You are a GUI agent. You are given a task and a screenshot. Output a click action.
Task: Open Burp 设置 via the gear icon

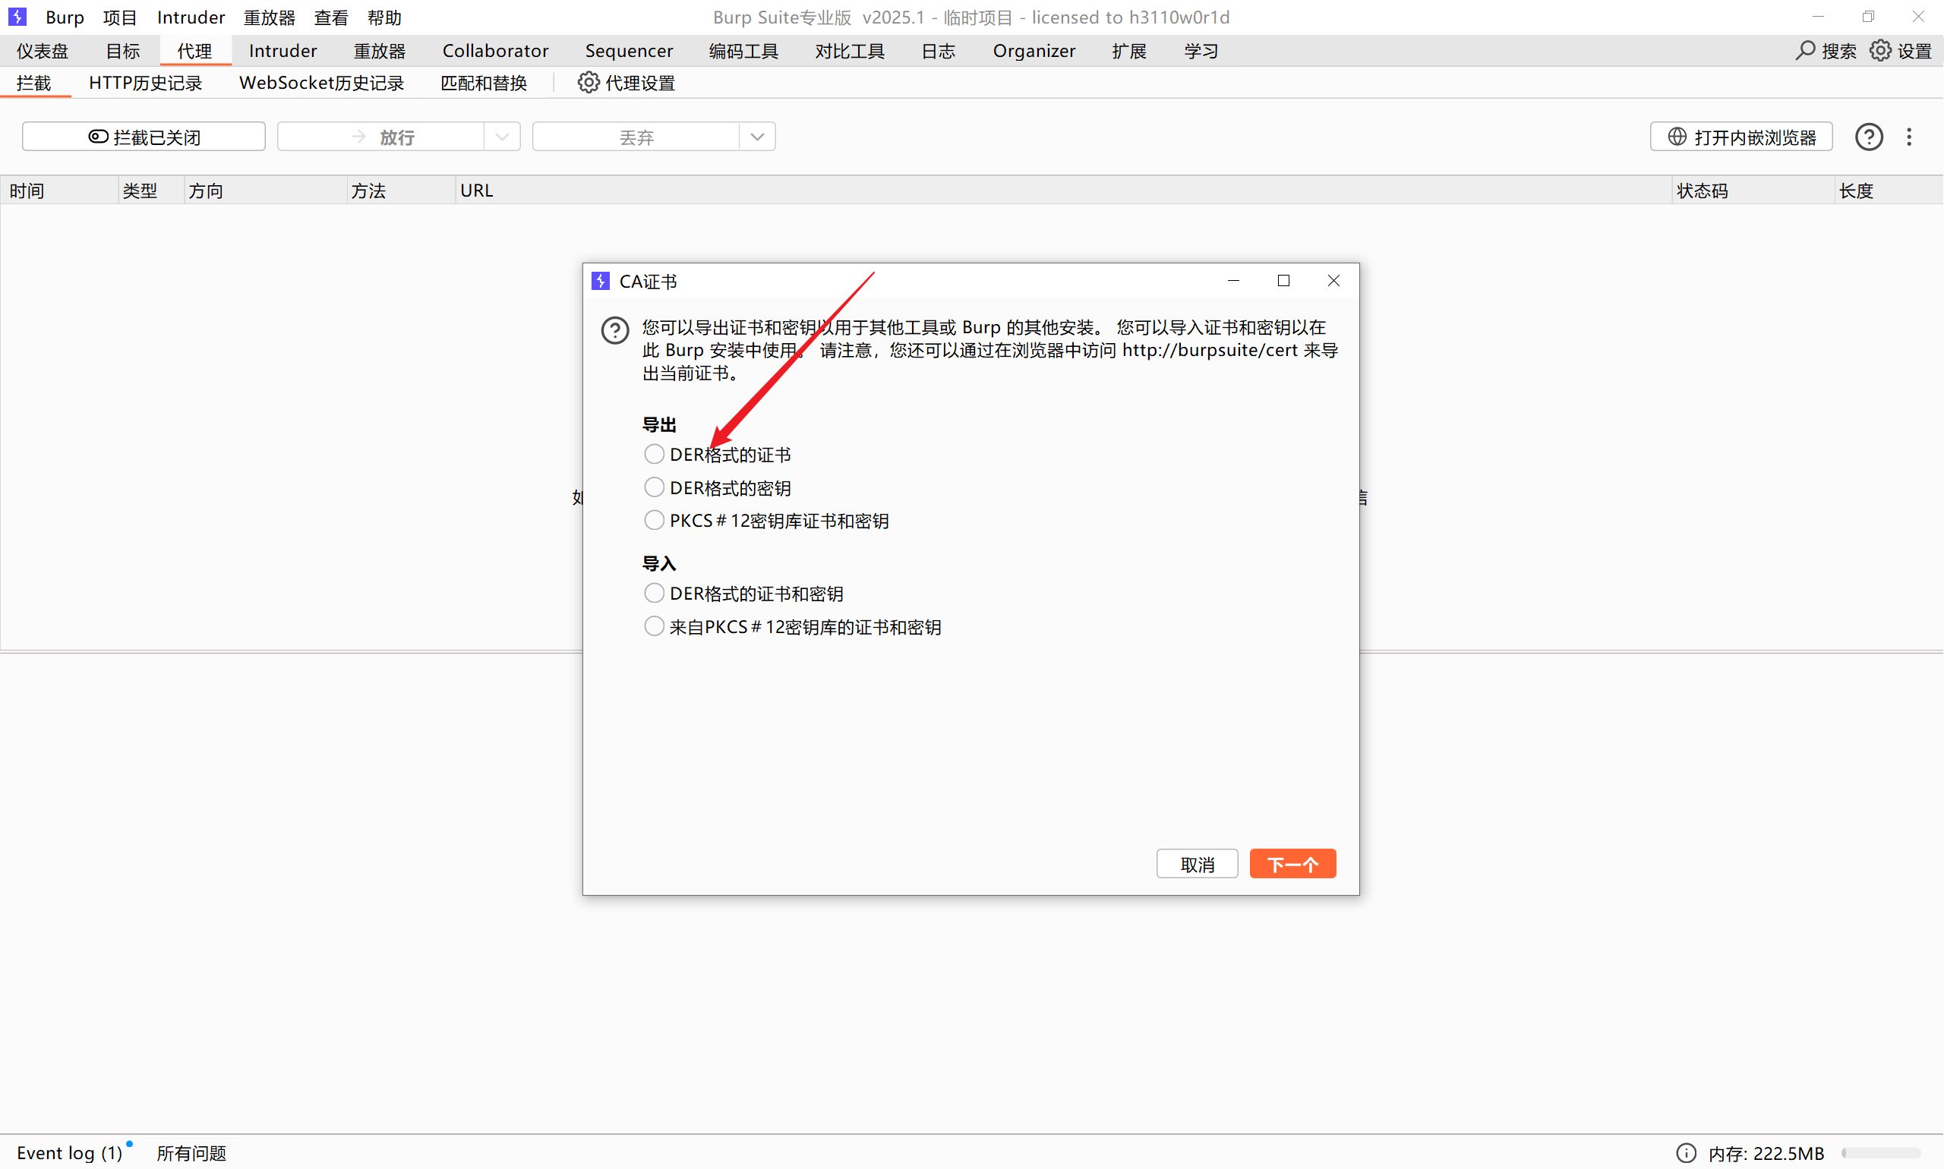pos(1881,50)
